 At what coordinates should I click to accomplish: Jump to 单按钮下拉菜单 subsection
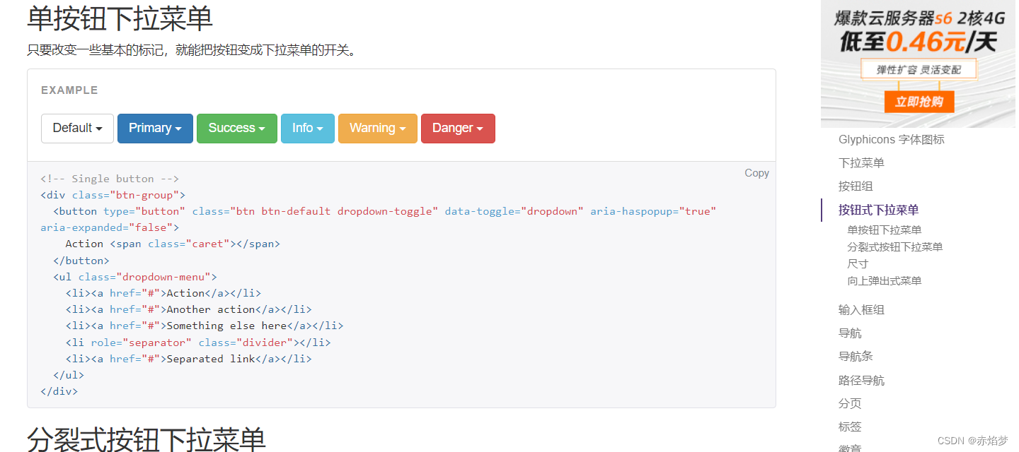click(x=884, y=230)
